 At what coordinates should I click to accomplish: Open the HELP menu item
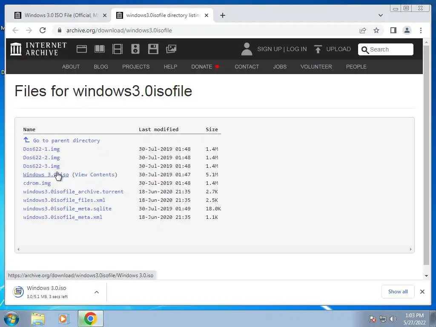(170, 67)
